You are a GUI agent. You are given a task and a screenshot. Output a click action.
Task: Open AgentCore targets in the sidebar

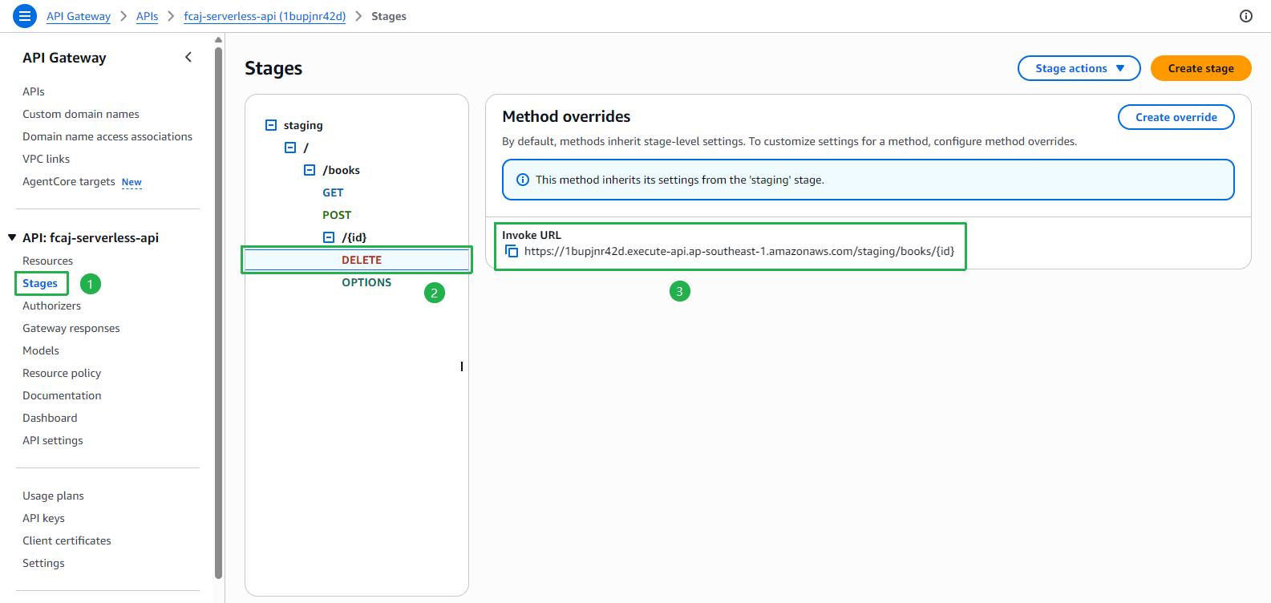tap(69, 181)
